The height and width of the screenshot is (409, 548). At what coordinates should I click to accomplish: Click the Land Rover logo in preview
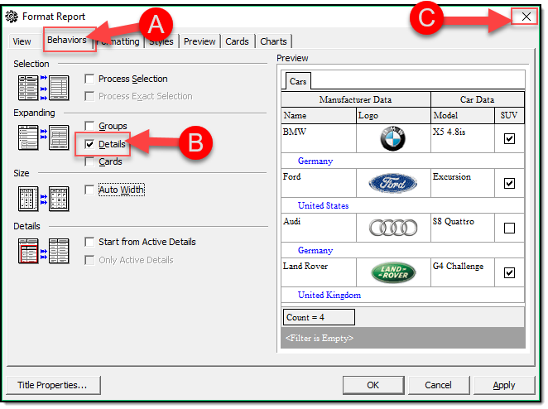point(393,272)
